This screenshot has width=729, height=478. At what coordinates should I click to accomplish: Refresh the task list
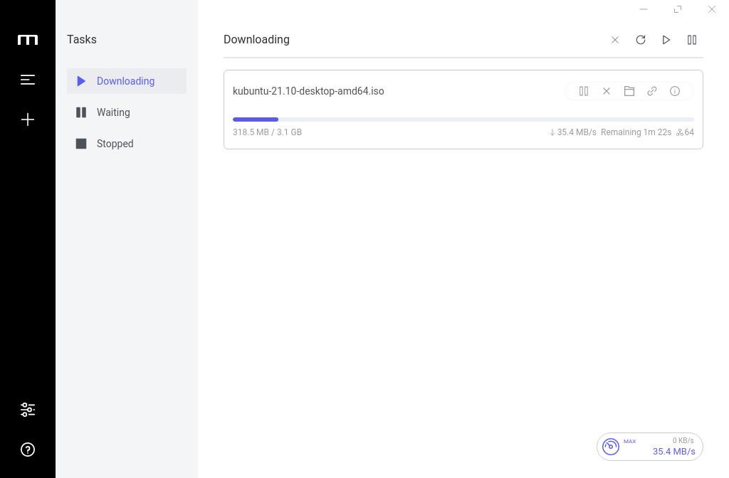(640, 40)
